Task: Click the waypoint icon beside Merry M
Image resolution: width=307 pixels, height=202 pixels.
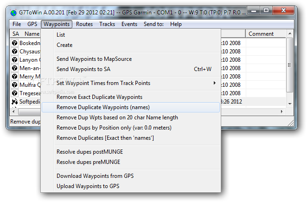Action: tap(14, 76)
